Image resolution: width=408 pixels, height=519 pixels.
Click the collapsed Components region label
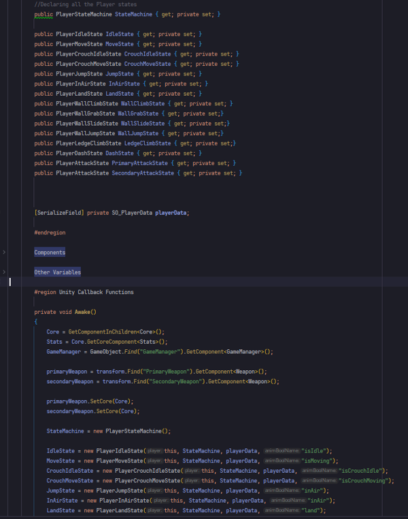(50, 252)
